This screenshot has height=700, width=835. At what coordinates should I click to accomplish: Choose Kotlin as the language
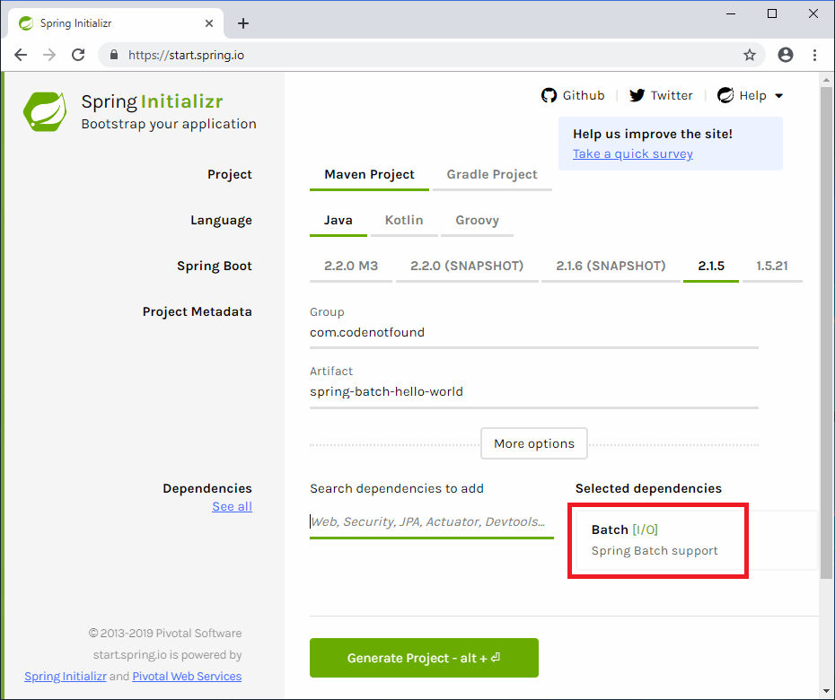click(404, 221)
